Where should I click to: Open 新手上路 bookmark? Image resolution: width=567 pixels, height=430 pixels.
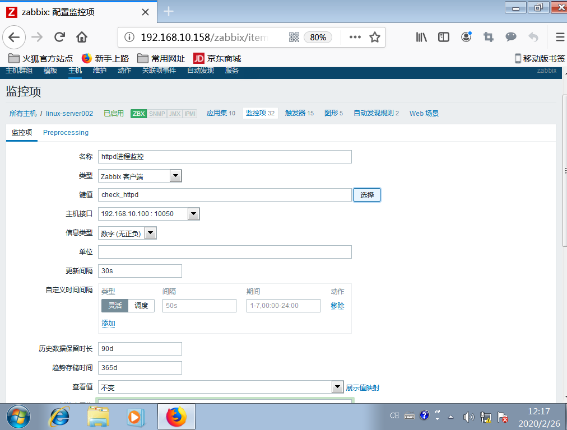click(105, 59)
